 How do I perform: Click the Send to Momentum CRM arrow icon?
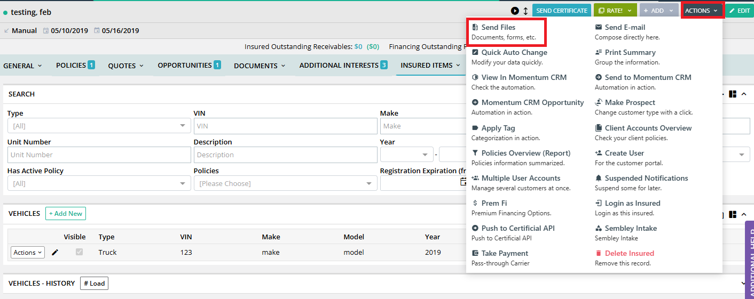point(599,77)
